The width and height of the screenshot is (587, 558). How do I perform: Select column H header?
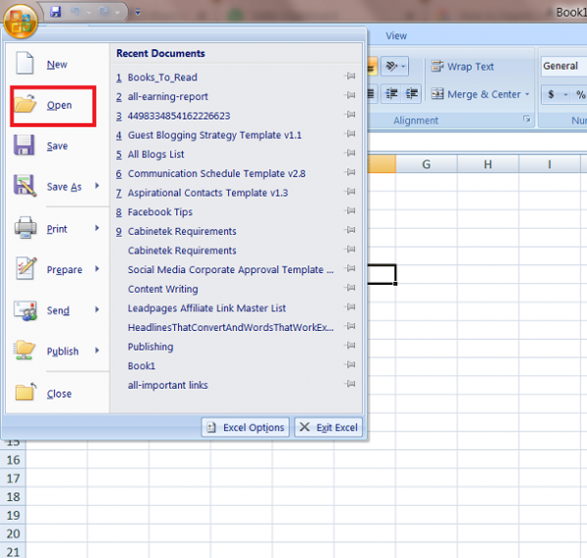pos(487,164)
